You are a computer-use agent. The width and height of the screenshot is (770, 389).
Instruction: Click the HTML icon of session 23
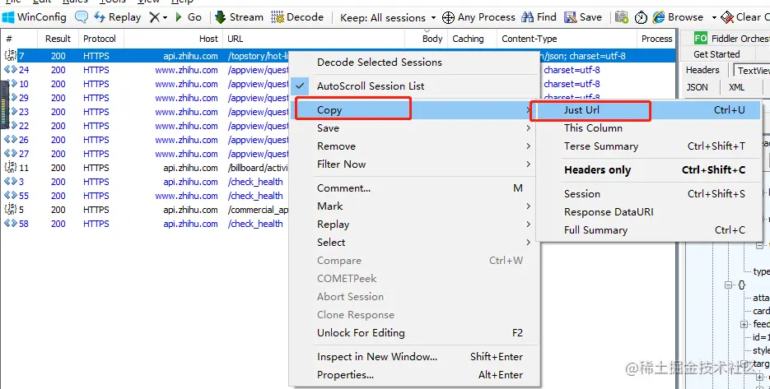[x=14, y=111]
